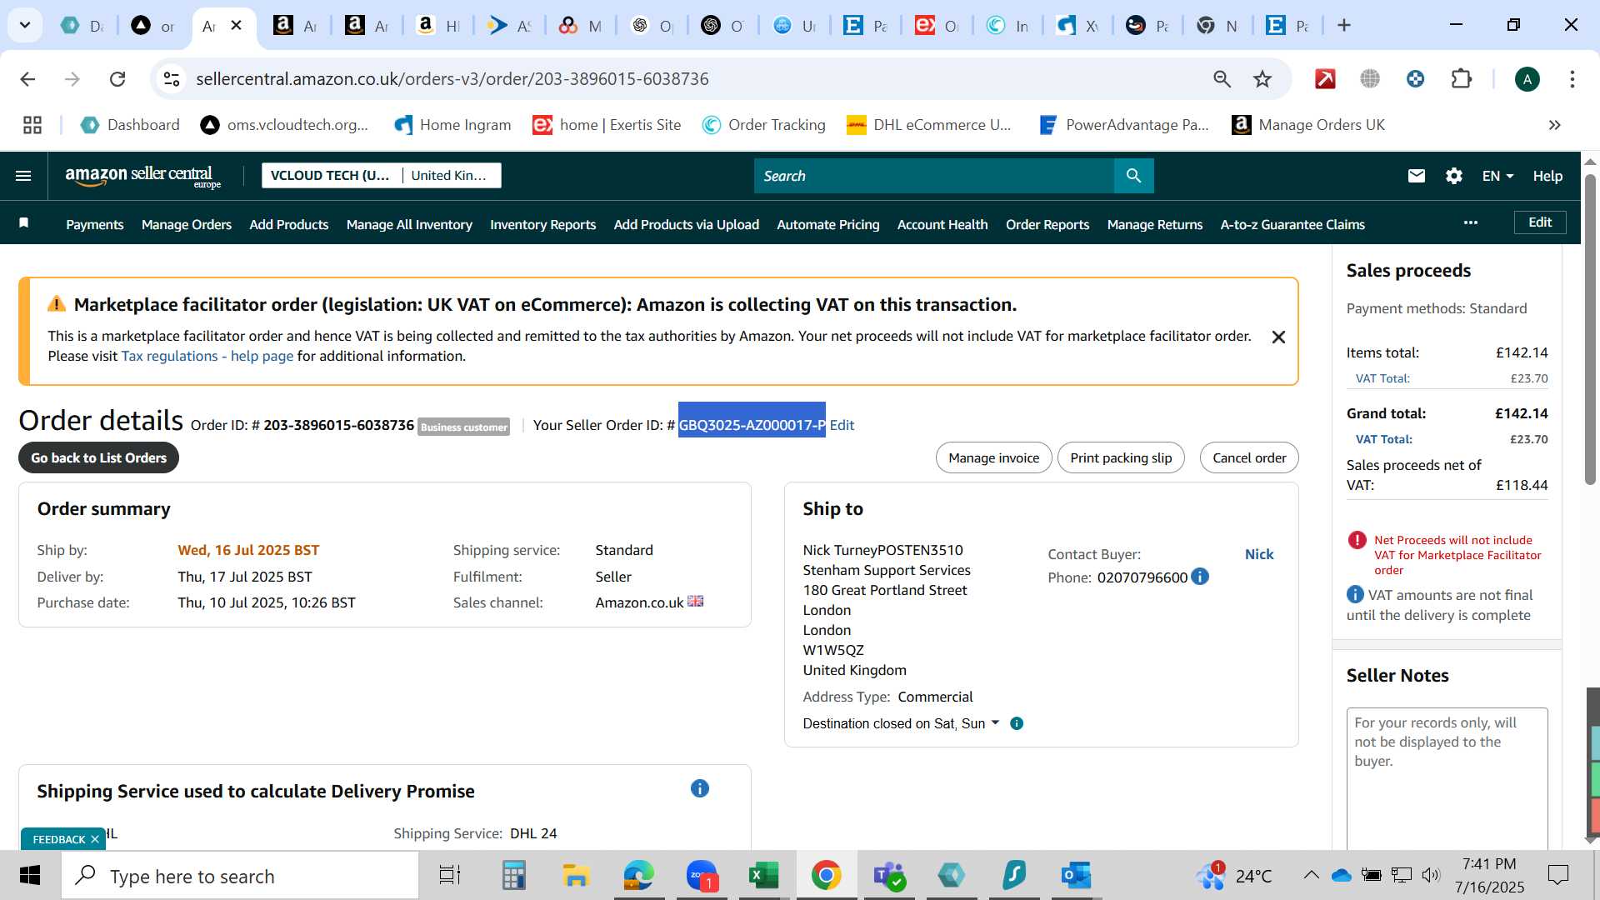The height and width of the screenshot is (900, 1600).
Task: Click the Edit navigation button
Action: pos(1540,222)
